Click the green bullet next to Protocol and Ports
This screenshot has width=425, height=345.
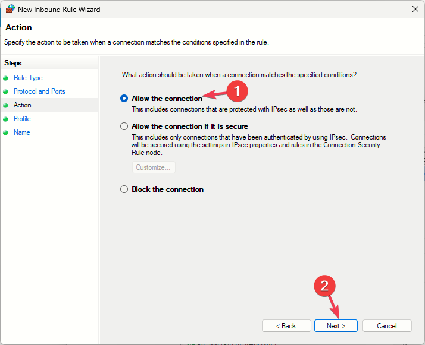tap(6, 91)
